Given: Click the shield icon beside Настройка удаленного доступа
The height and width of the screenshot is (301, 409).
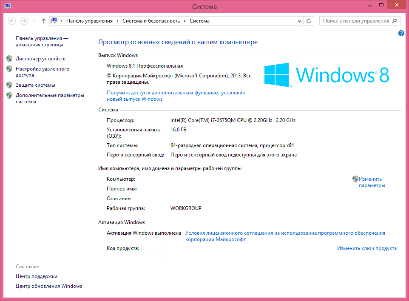Looking at the screenshot, I should [x=9, y=69].
